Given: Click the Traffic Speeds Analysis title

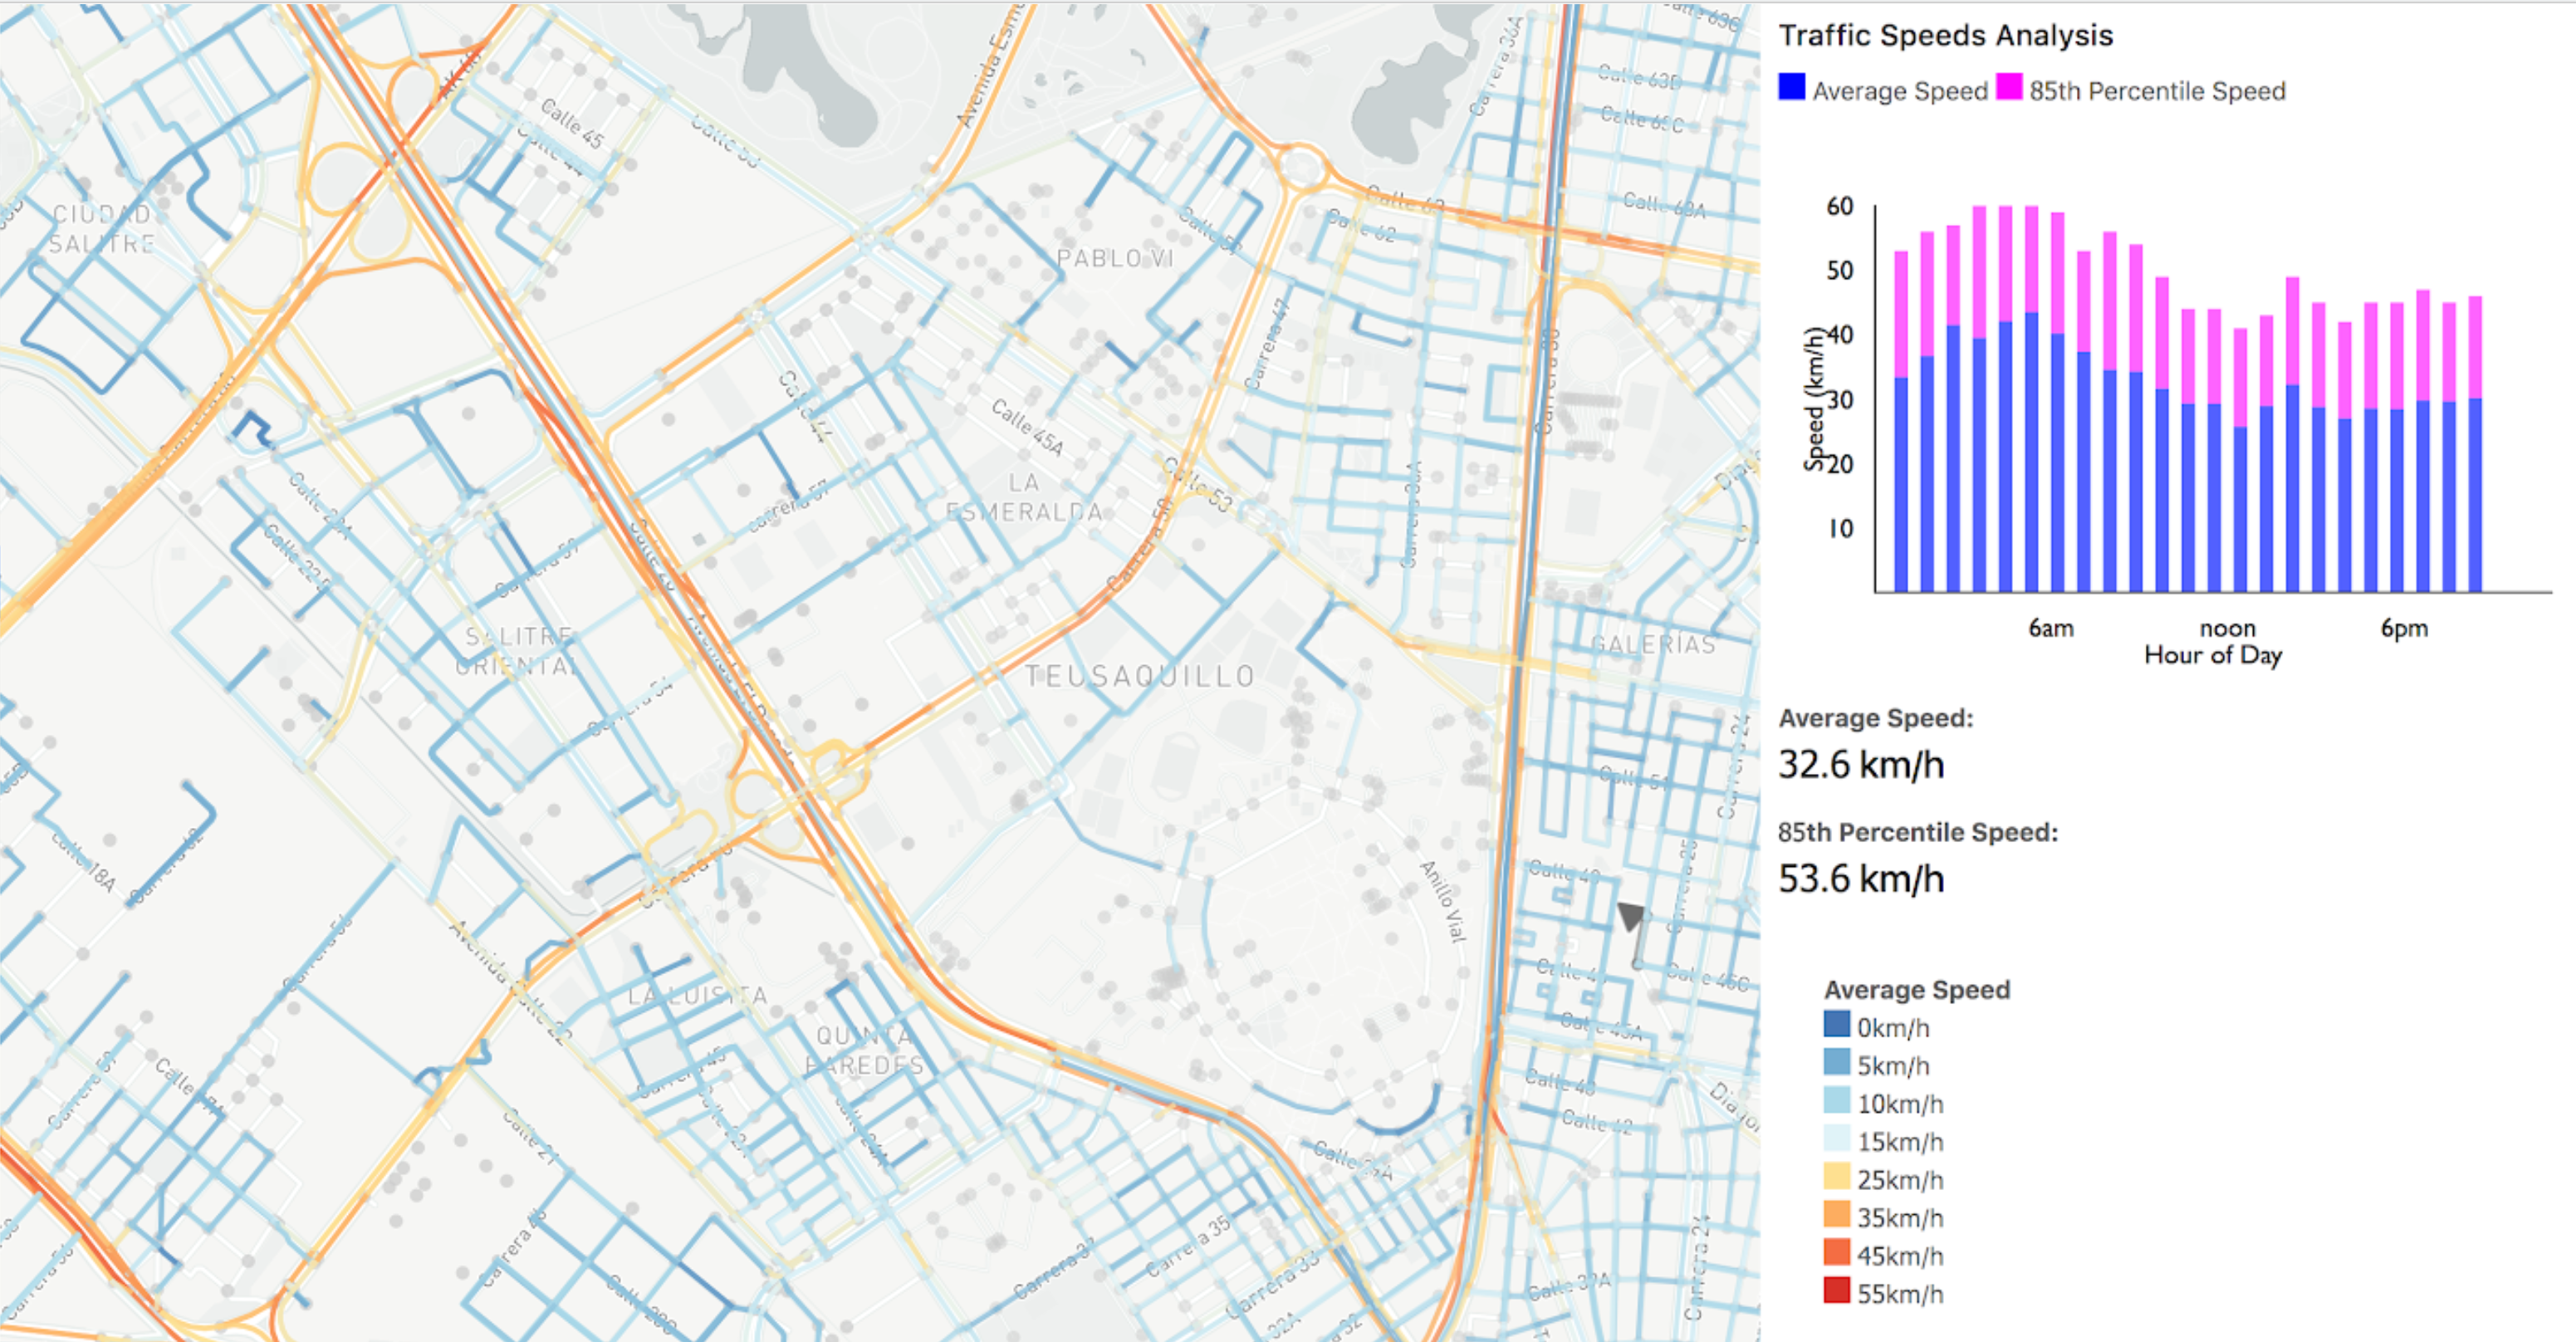Looking at the screenshot, I should 1945,36.
